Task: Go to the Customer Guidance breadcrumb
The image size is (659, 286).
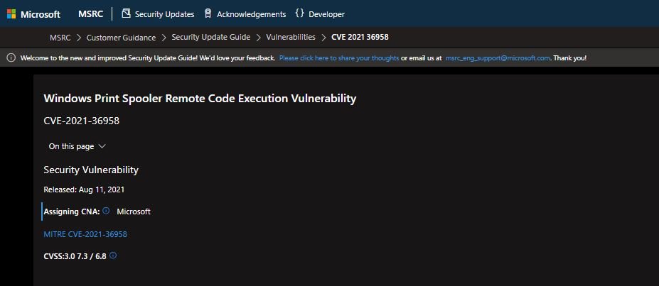Action: click(x=121, y=38)
